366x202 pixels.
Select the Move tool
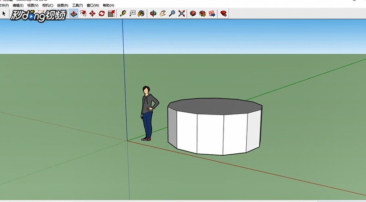[x=93, y=13]
